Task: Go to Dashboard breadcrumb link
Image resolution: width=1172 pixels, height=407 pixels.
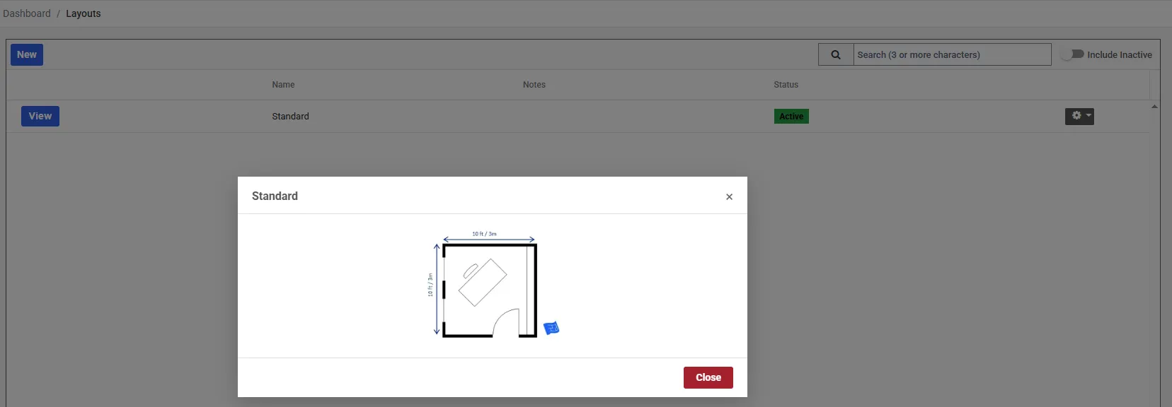Action: tap(27, 13)
